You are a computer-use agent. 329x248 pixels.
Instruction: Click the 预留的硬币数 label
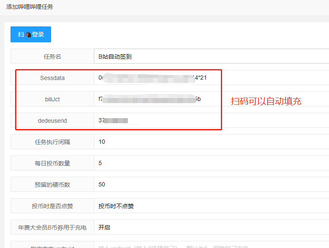click(52, 185)
